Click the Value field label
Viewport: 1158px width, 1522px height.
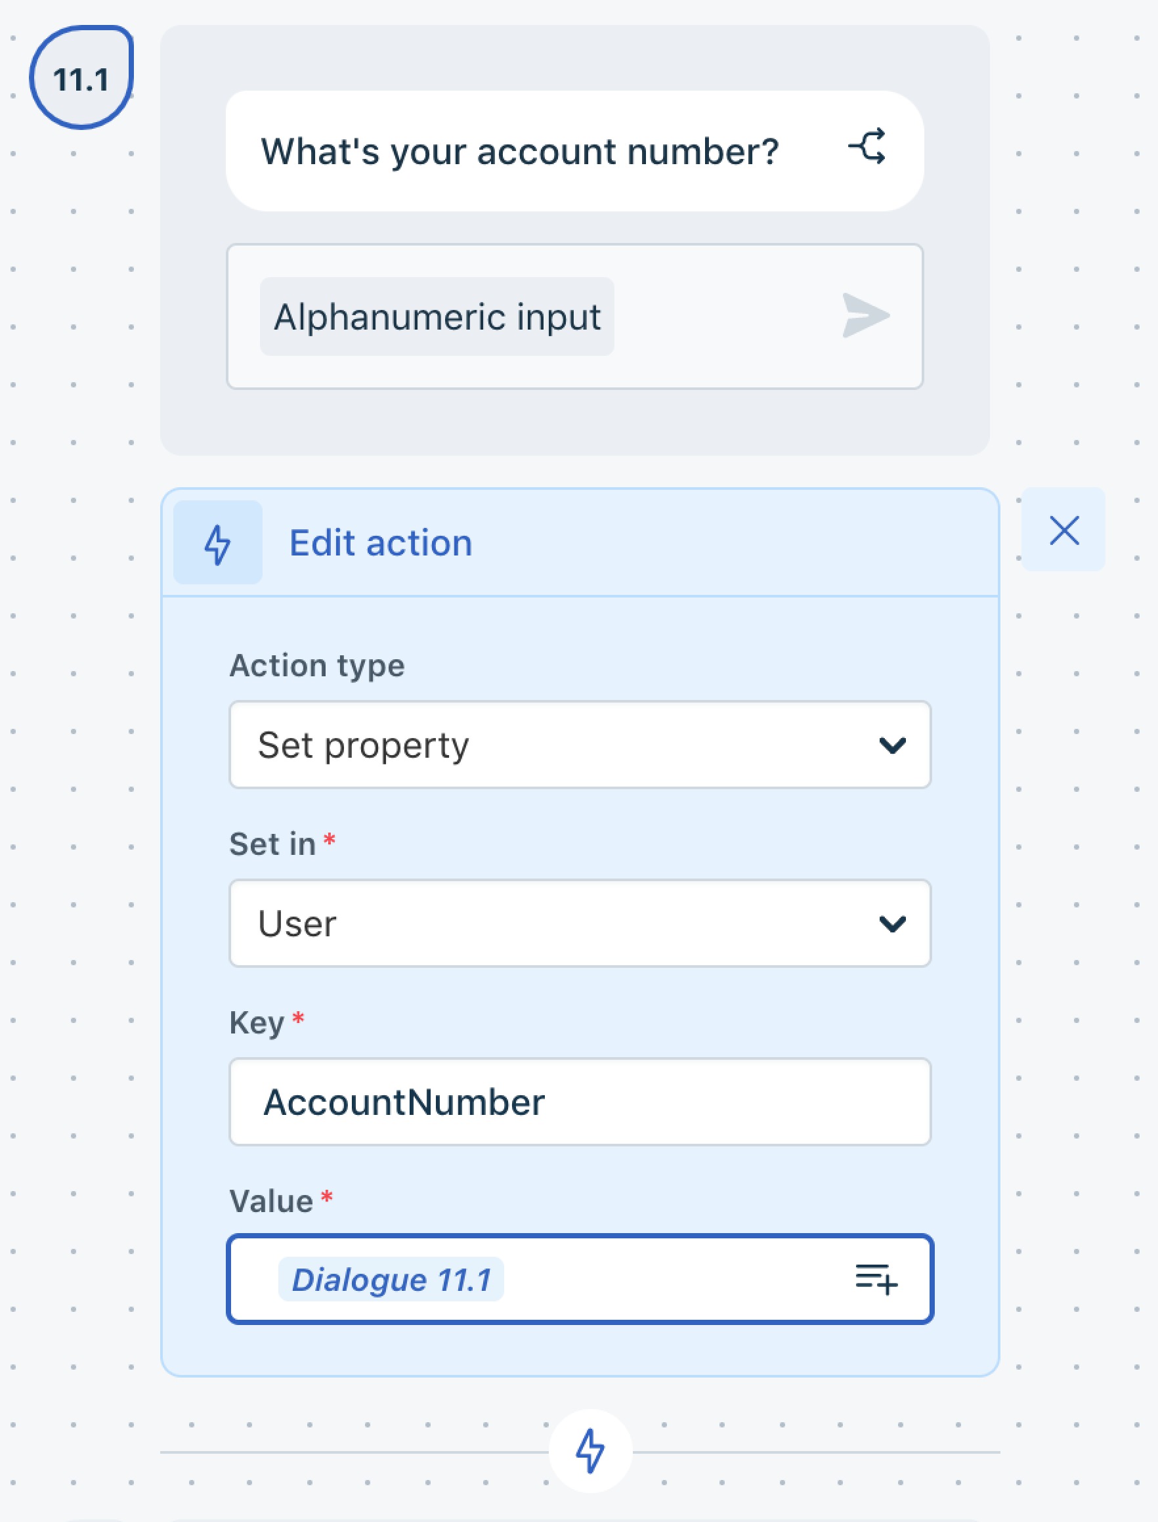[271, 1201]
